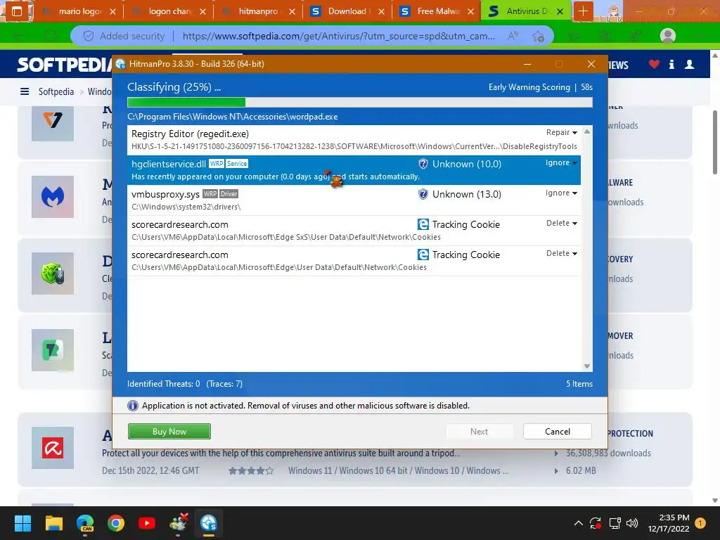
Task: Click the HitmanPro taskbar icon
Action: click(208, 523)
